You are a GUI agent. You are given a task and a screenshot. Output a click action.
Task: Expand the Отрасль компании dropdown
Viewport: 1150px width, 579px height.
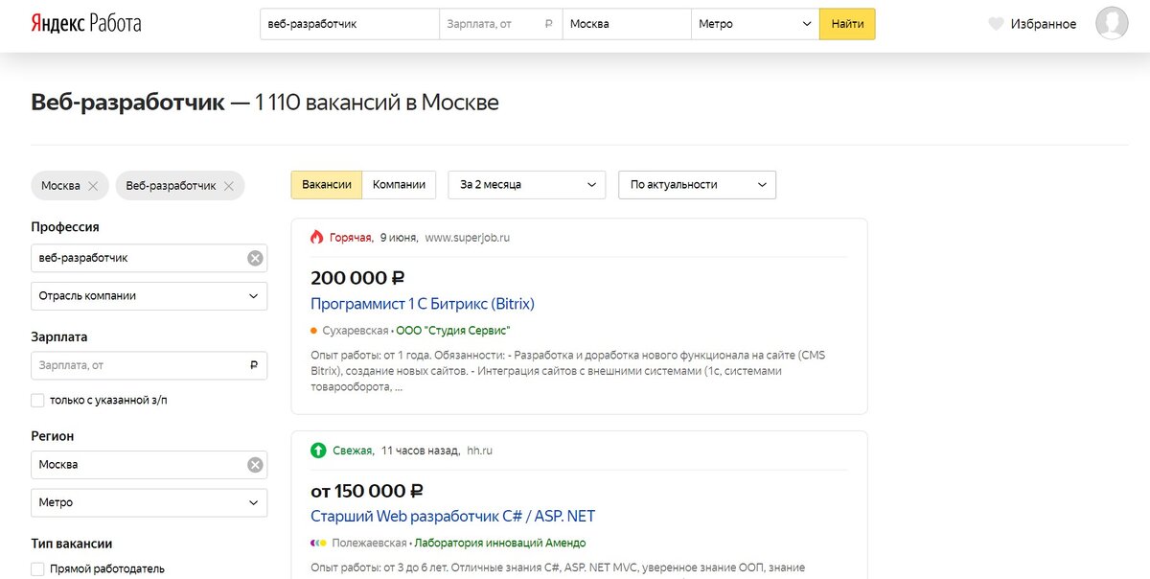click(149, 296)
